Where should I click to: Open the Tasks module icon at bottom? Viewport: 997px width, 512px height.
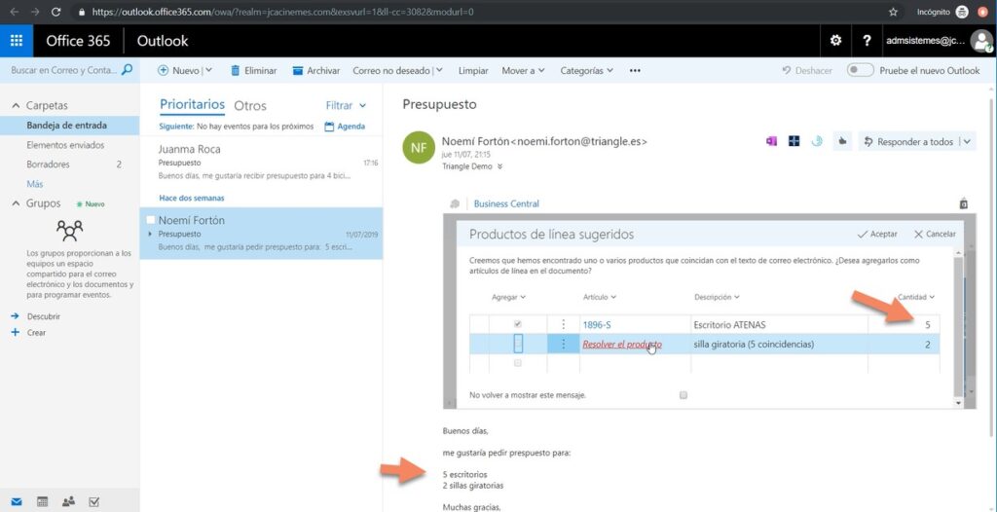click(x=94, y=502)
